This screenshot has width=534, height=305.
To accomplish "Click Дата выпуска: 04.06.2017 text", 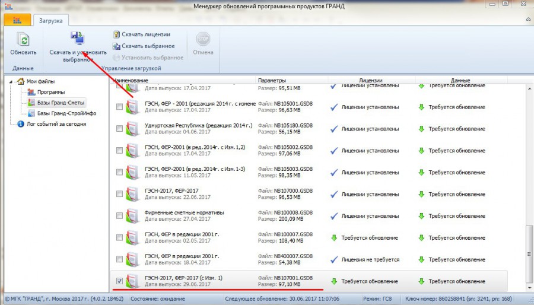I will point(177,132).
